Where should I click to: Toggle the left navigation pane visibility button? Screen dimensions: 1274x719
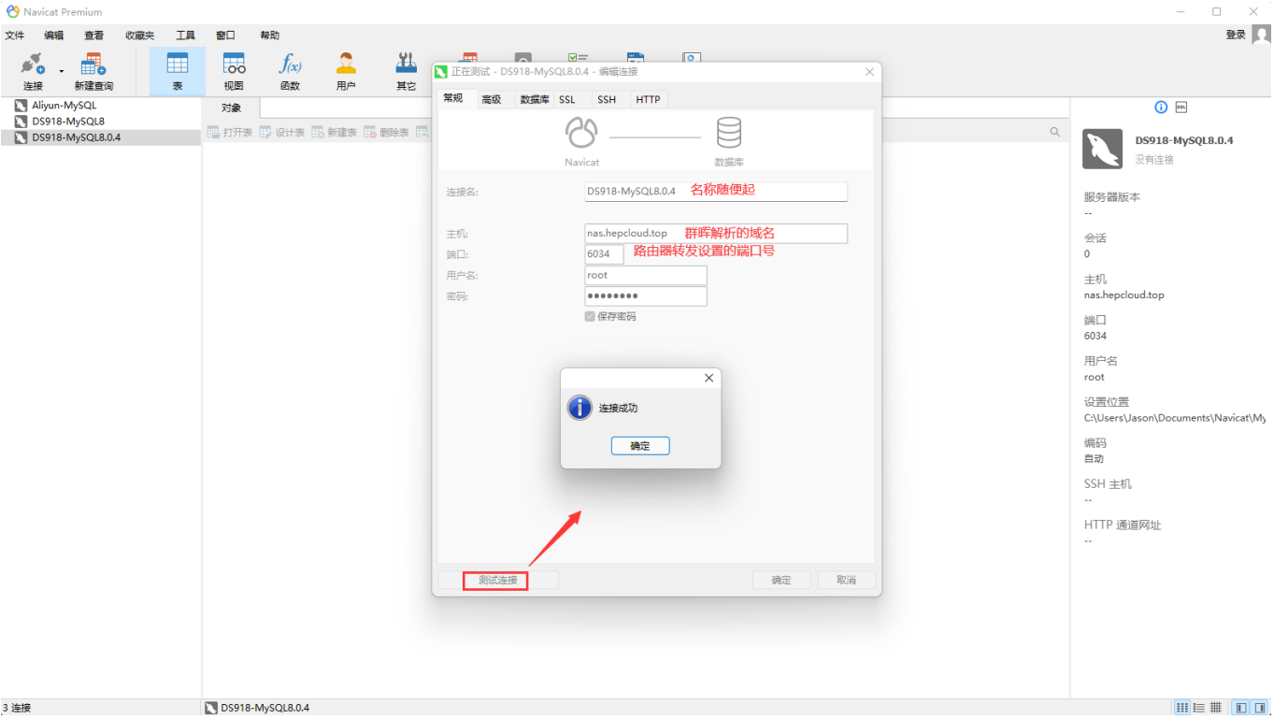[x=1240, y=708]
